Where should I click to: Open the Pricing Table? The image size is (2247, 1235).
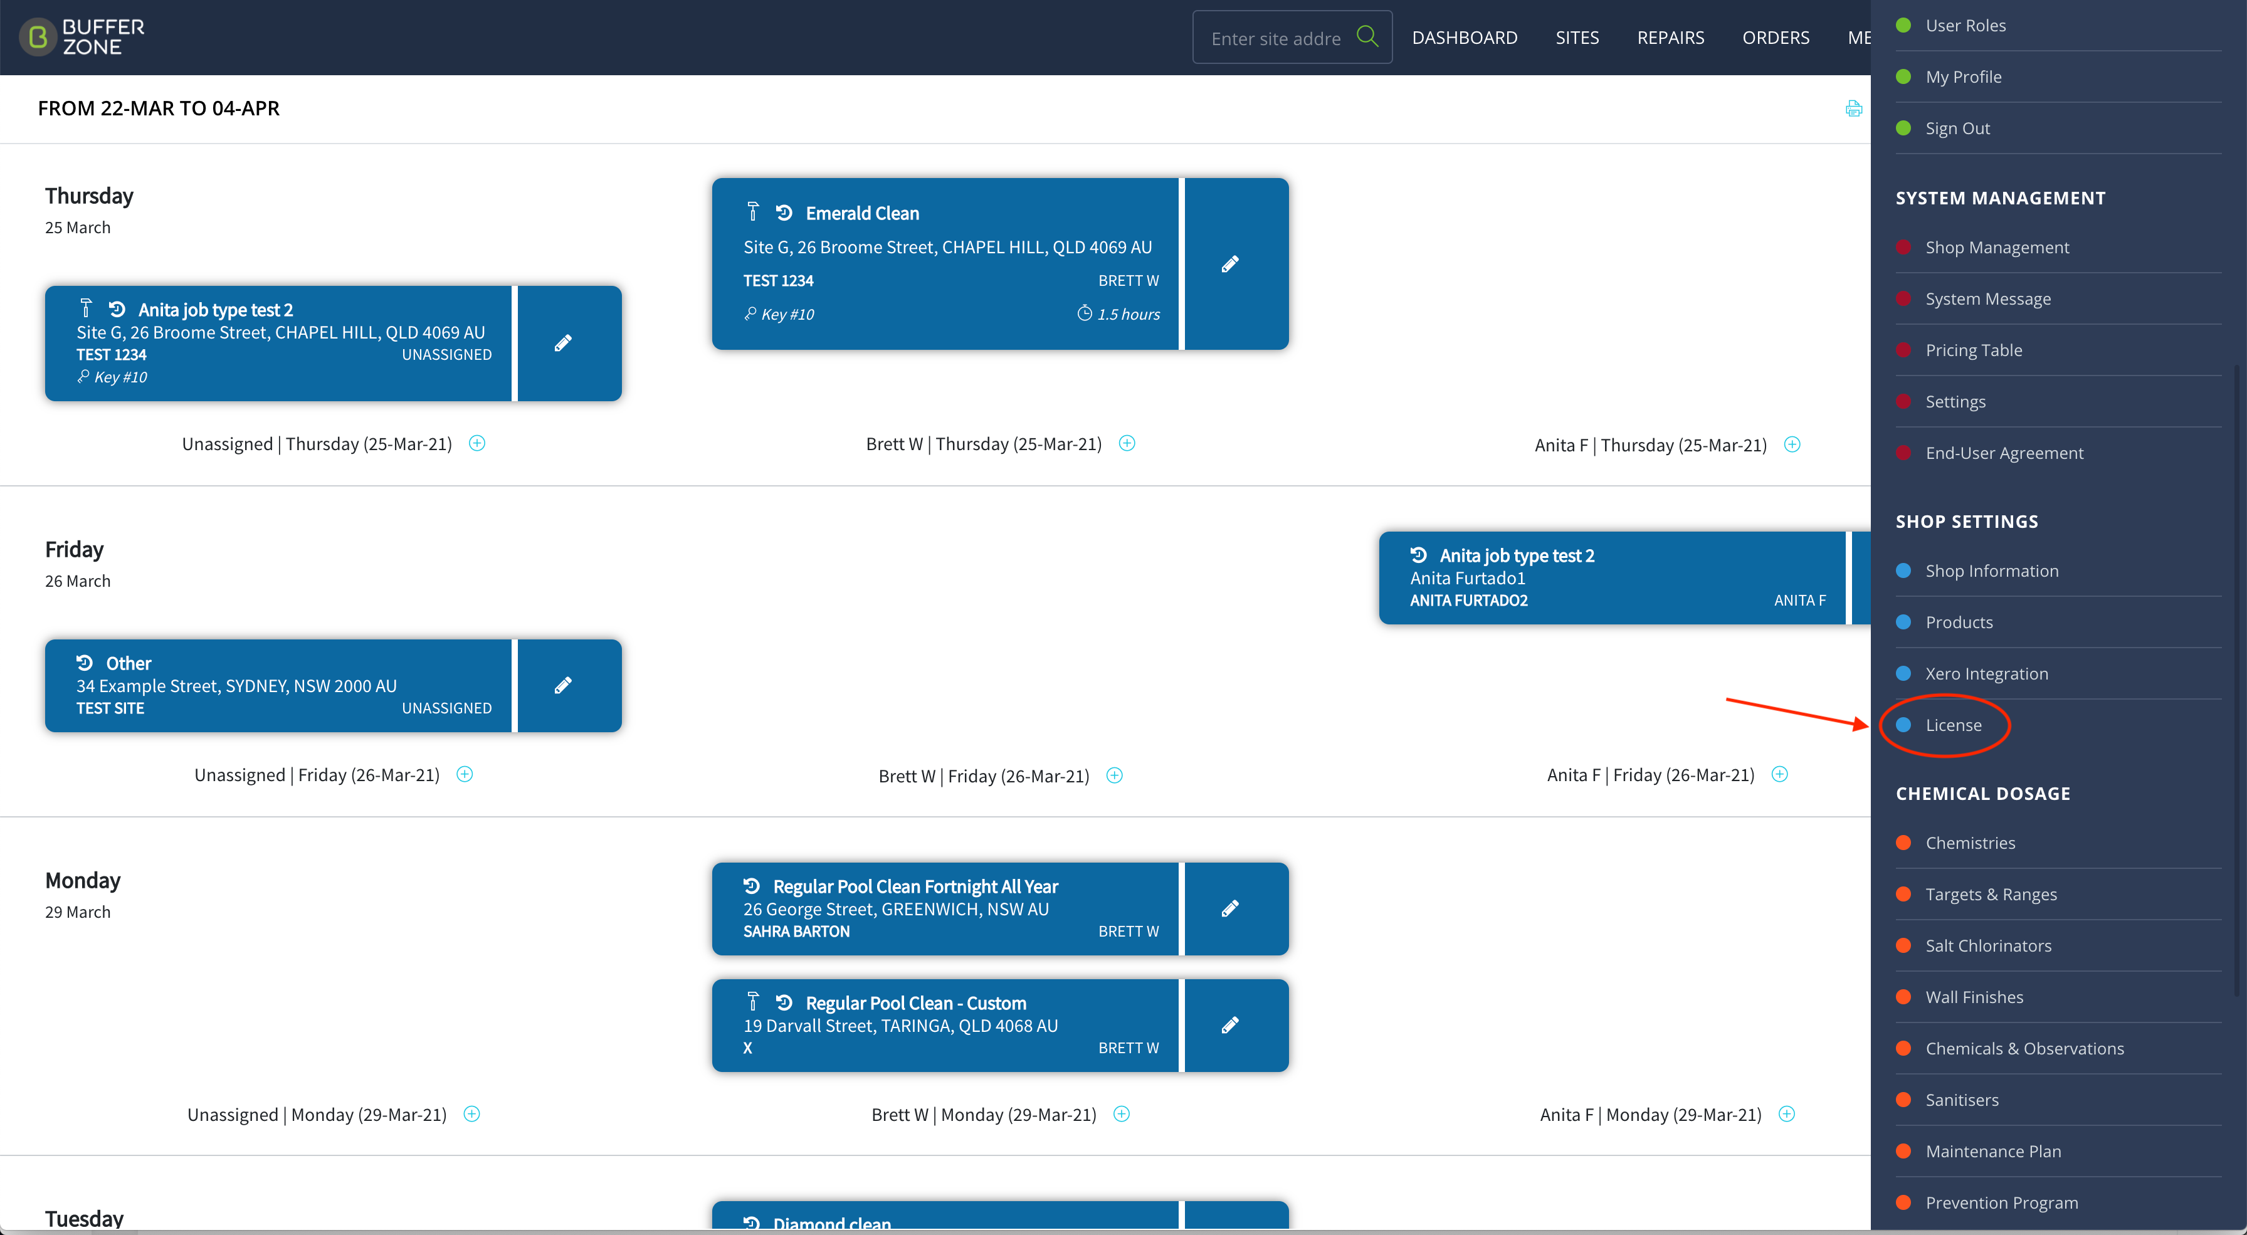(x=2058, y=350)
